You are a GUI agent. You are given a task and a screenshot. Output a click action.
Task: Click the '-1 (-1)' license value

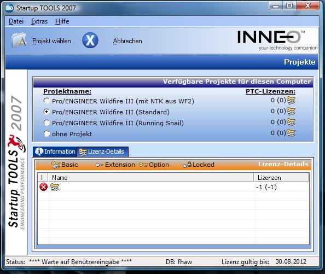(266, 187)
